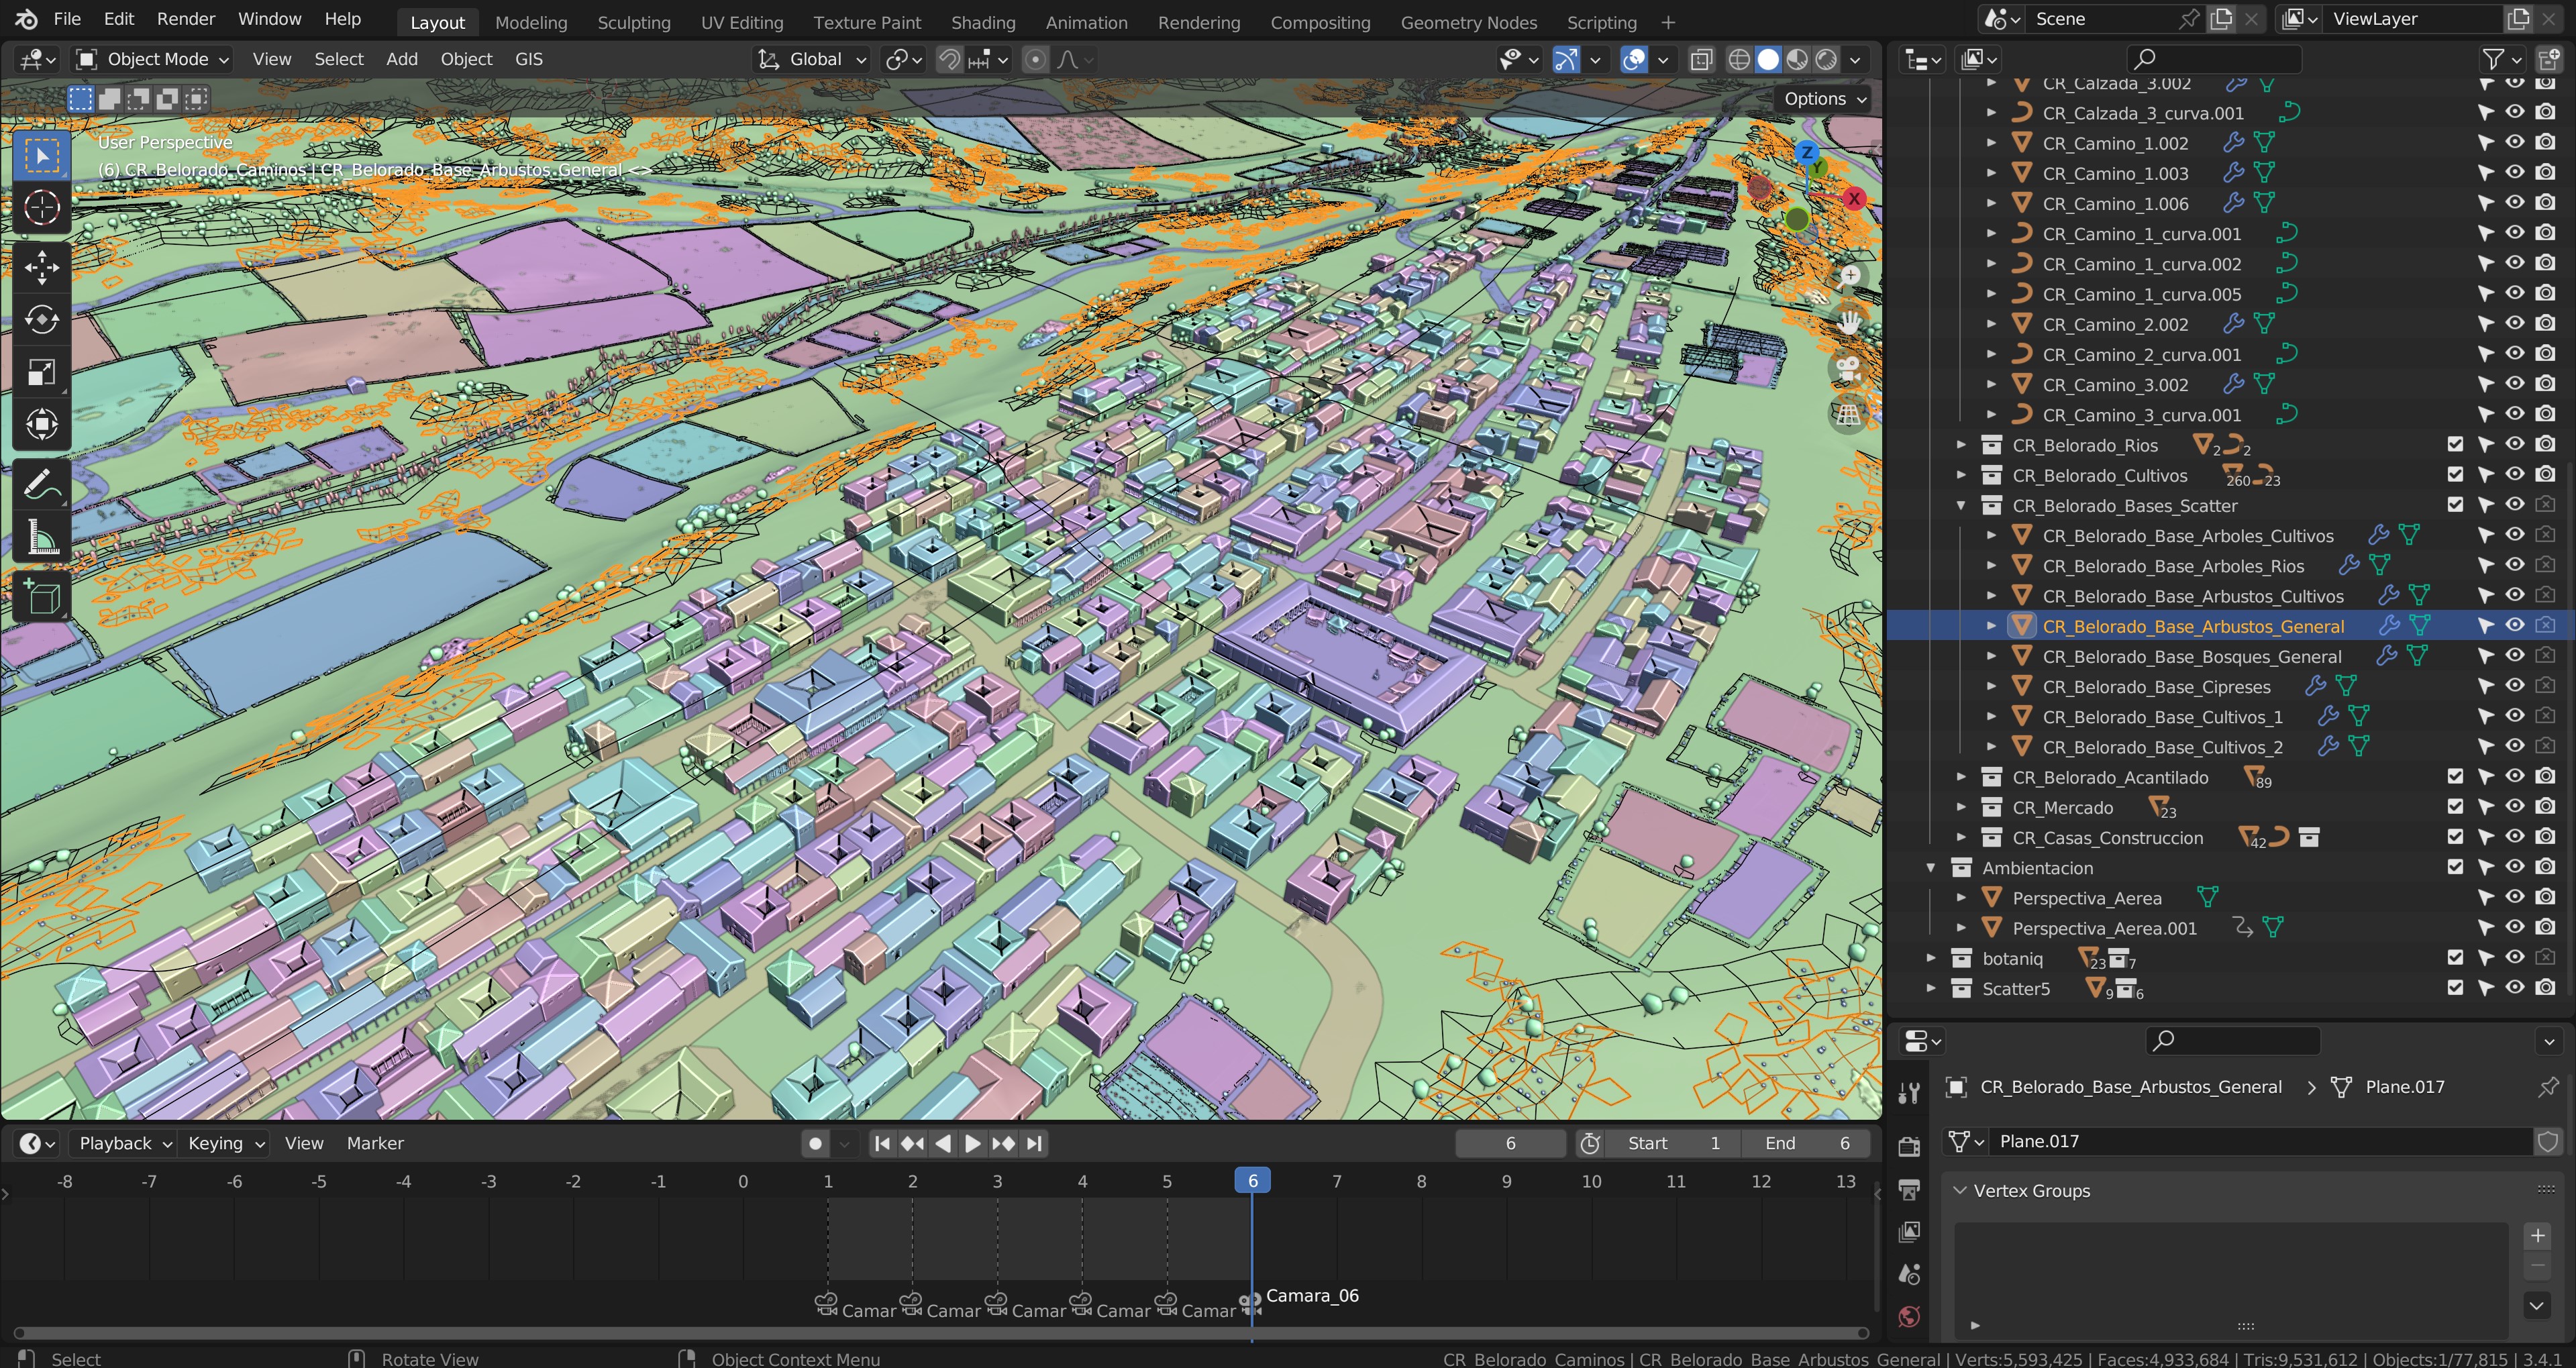The width and height of the screenshot is (2576, 1368).
Task: Collapse the CR_Belorado_Bases_Scatter collection
Action: [1961, 506]
